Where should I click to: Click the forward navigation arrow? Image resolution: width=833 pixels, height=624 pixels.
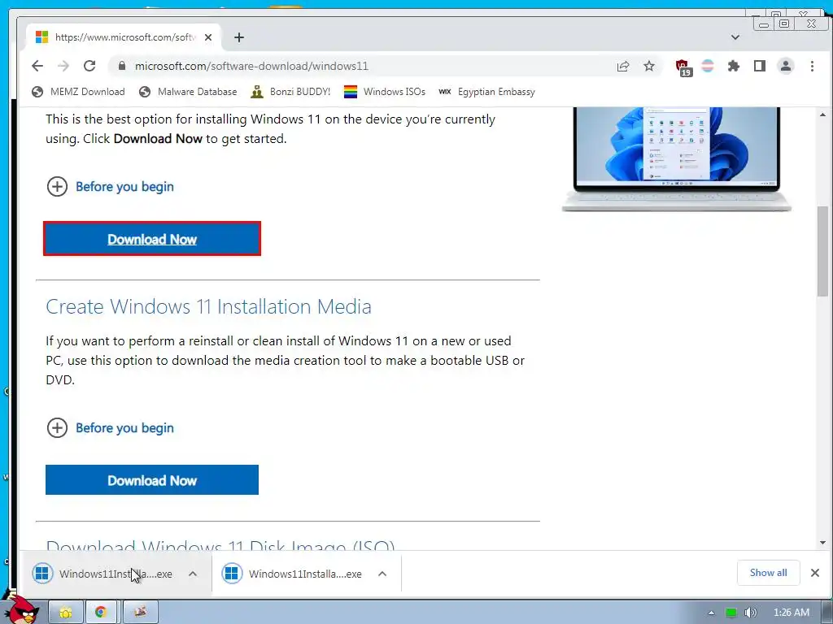coord(63,66)
